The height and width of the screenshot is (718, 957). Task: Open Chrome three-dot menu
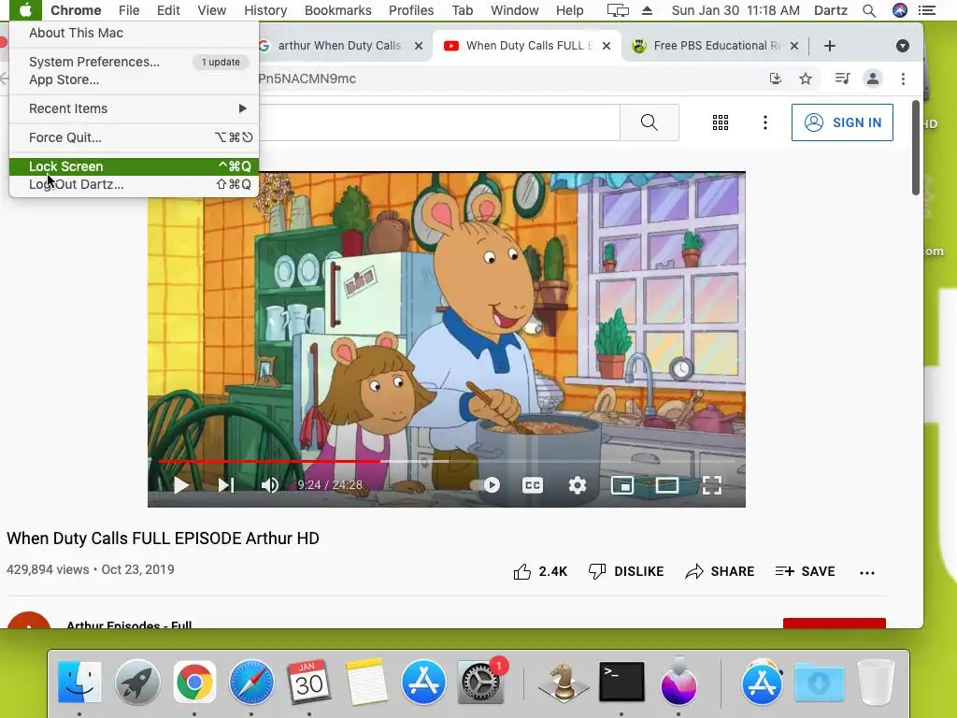(903, 79)
